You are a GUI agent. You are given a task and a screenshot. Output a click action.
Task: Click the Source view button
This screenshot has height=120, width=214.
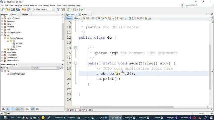(x=69, y=18)
